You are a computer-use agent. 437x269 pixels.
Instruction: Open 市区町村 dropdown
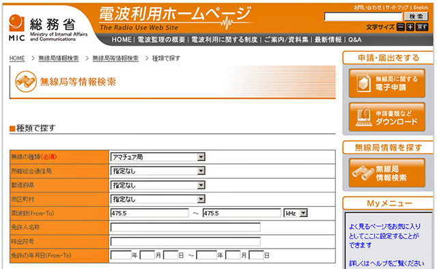158,199
